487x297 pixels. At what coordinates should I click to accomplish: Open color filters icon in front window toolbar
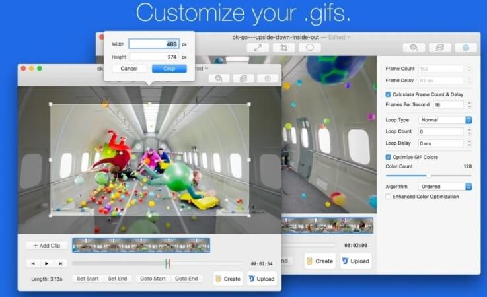click(219, 79)
